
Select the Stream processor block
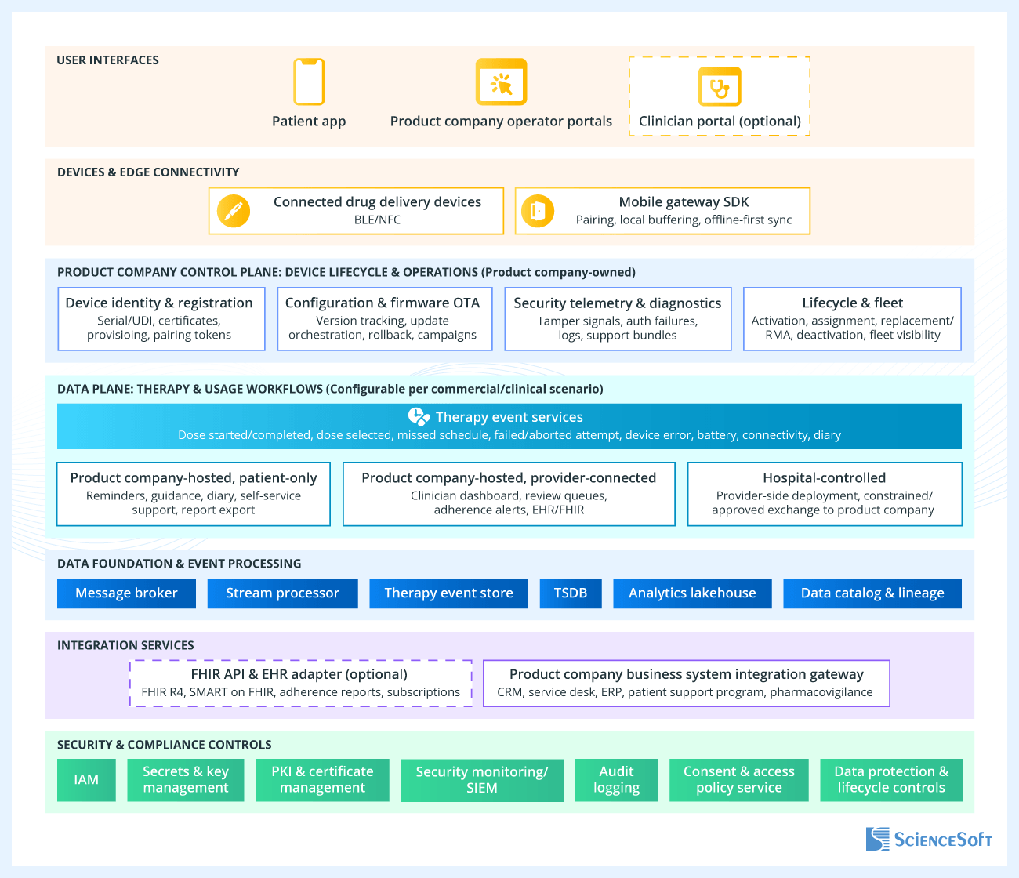pyautogui.click(x=282, y=593)
